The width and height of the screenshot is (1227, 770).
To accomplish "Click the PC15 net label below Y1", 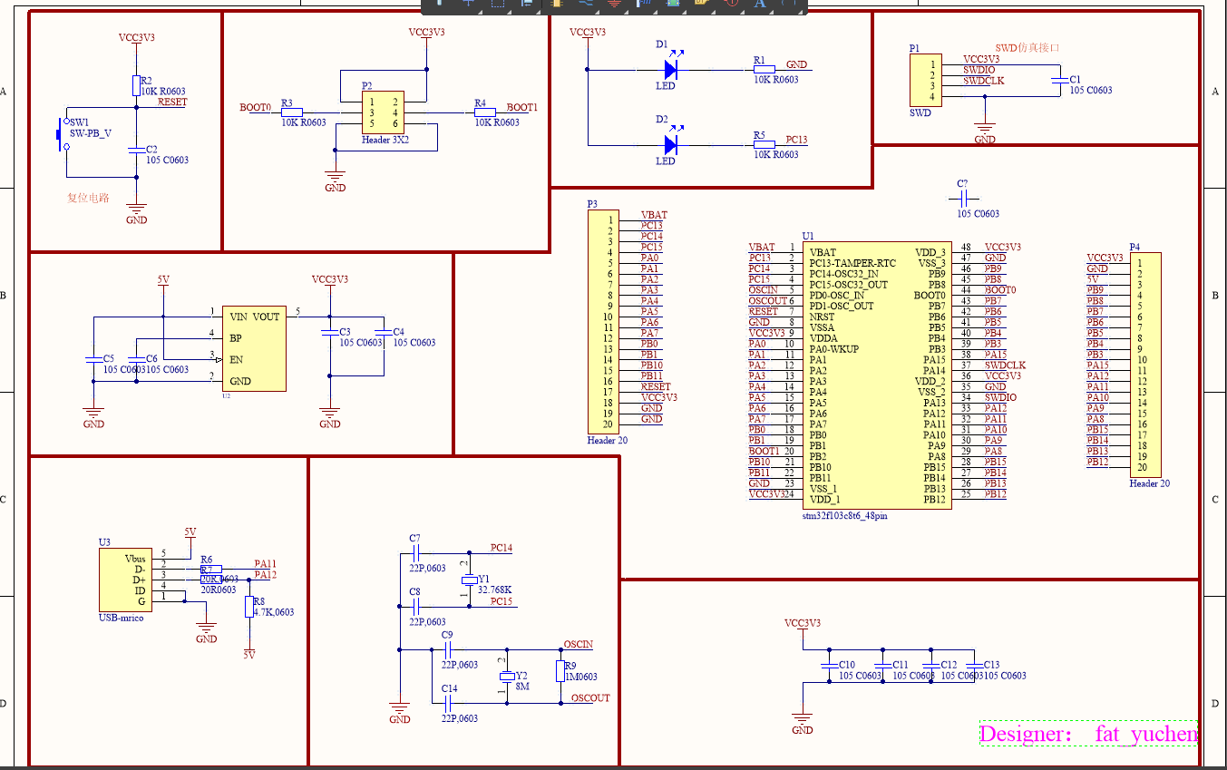I will pyautogui.click(x=502, y=601).
